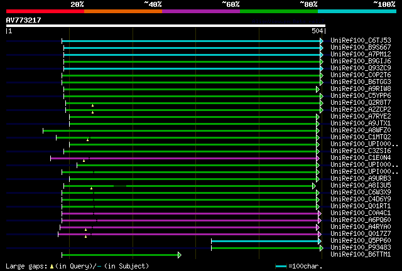Click the UniRef100_B6TGG3 text
This screenshot has width=402, height=271.
click(361, 82)
